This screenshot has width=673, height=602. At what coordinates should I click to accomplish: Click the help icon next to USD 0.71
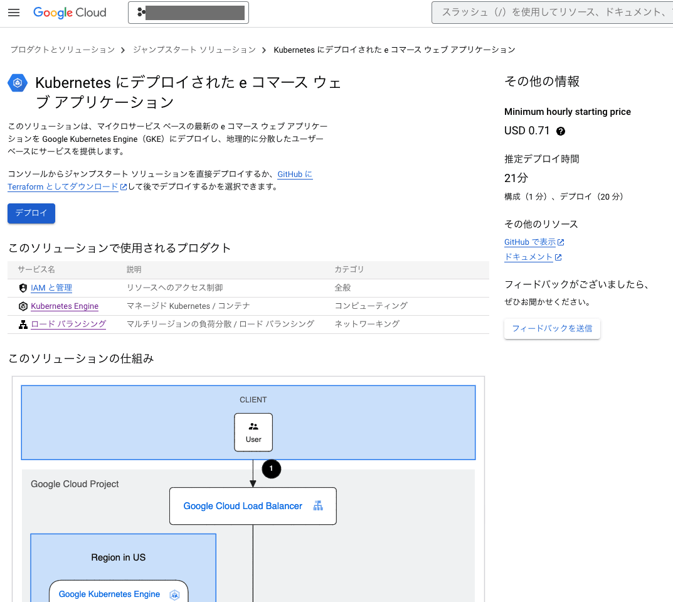[561, 131]
